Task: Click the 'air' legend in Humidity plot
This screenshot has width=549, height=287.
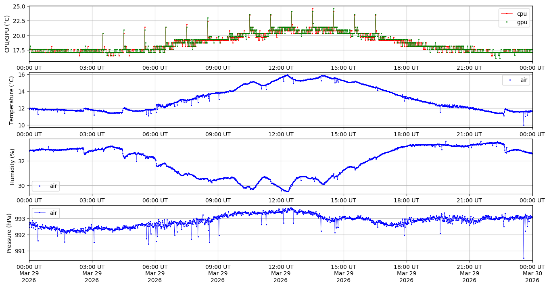Action: click(x=53, y=186)
